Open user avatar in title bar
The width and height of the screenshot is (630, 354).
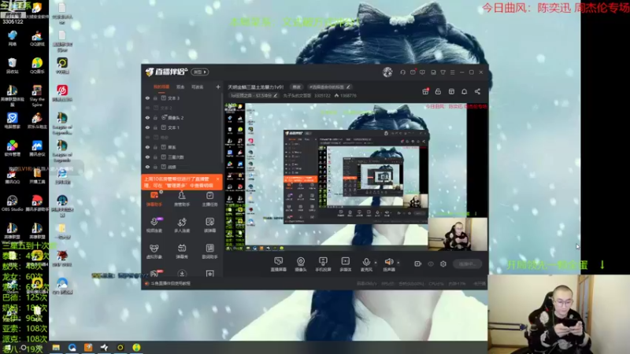(387, 72)
